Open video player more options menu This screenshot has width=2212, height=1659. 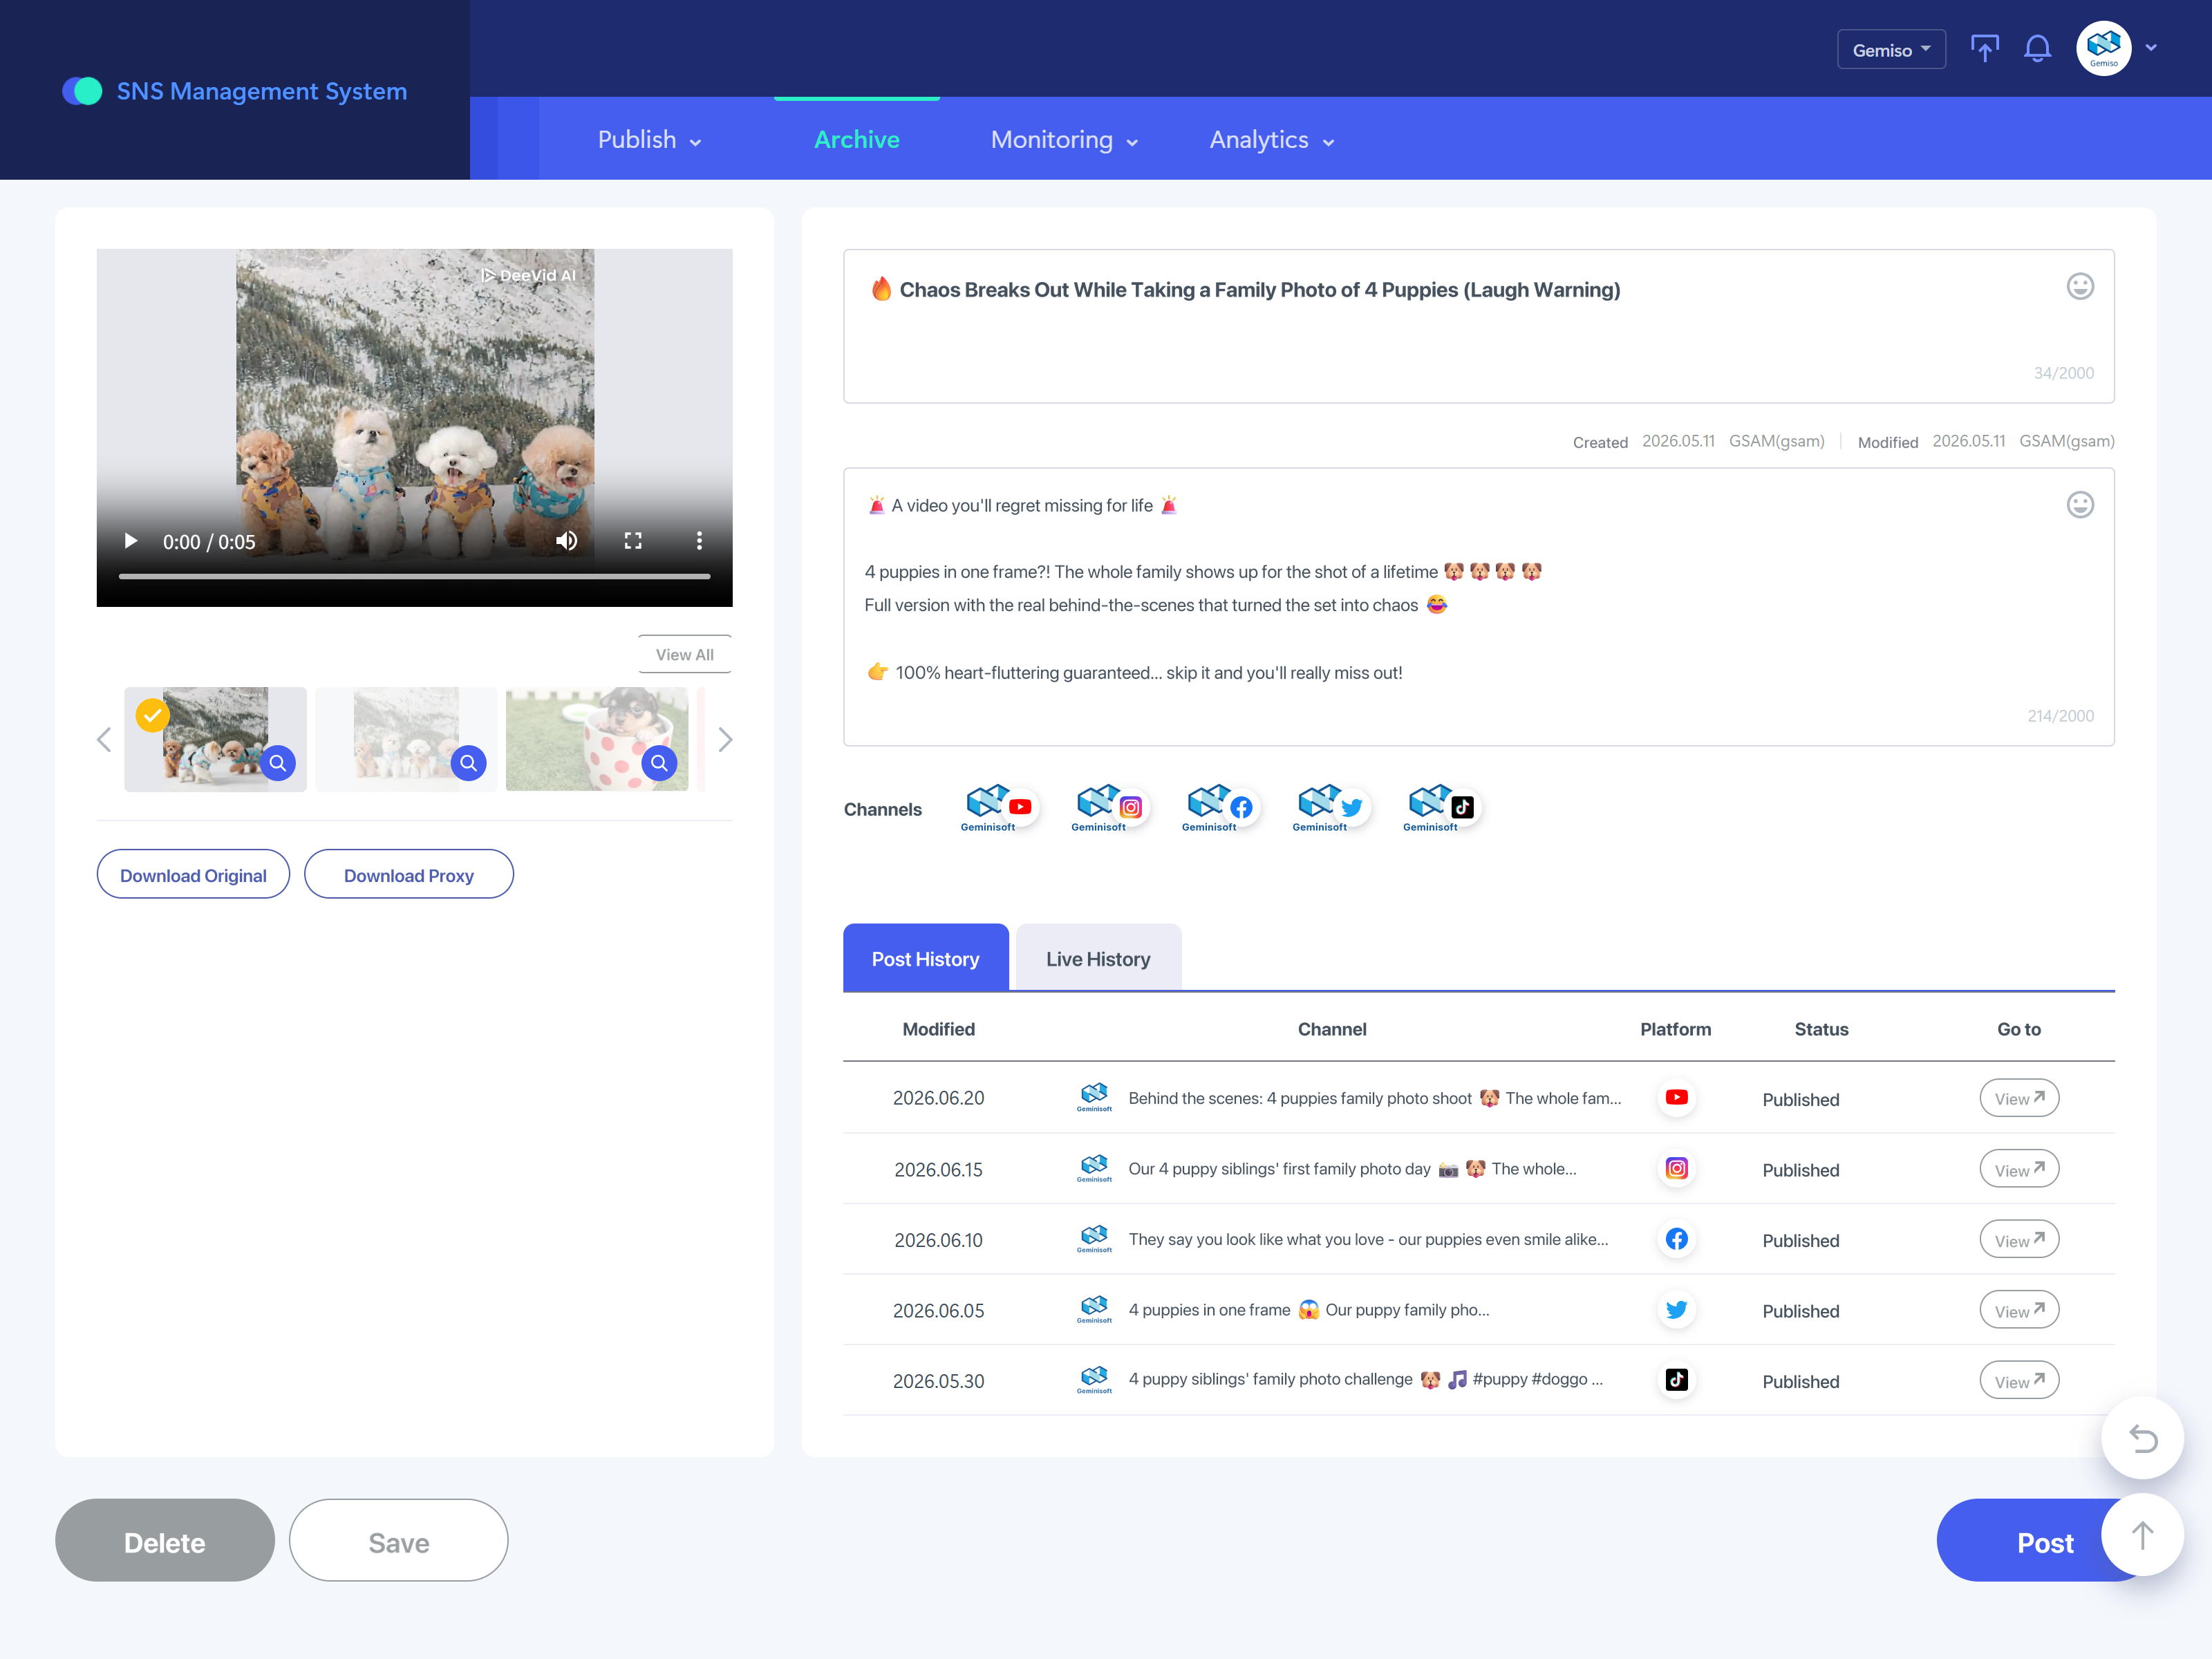699,541
